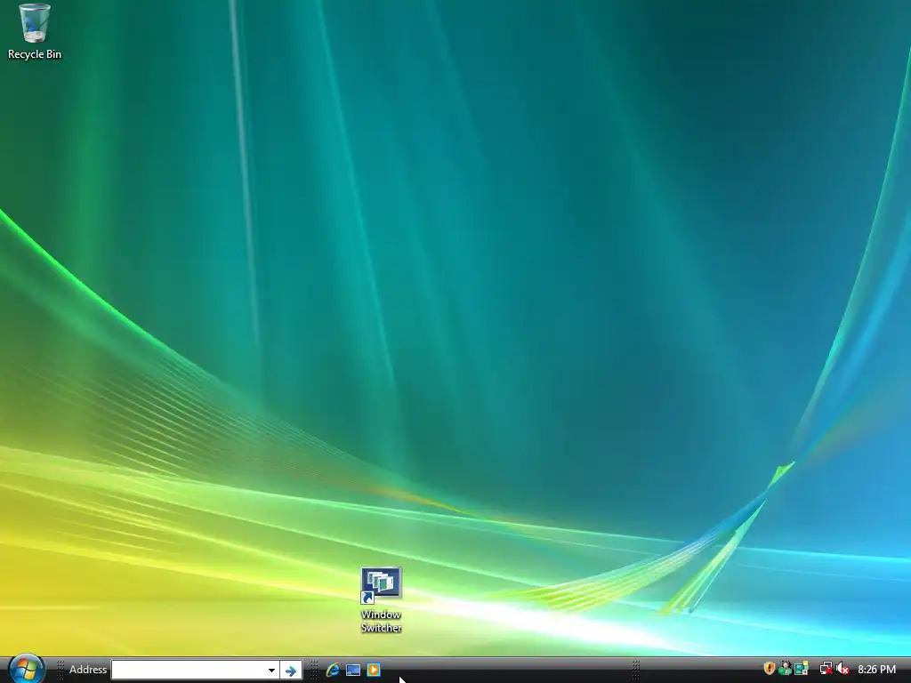Viewport: 911px width, 683px height.
Task: Open the Windows Security Center shield tray icon
Action: 769,669
